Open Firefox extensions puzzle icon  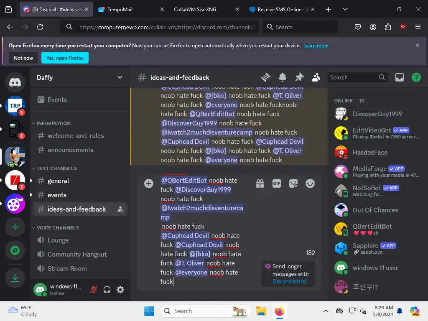click(388, 27)
